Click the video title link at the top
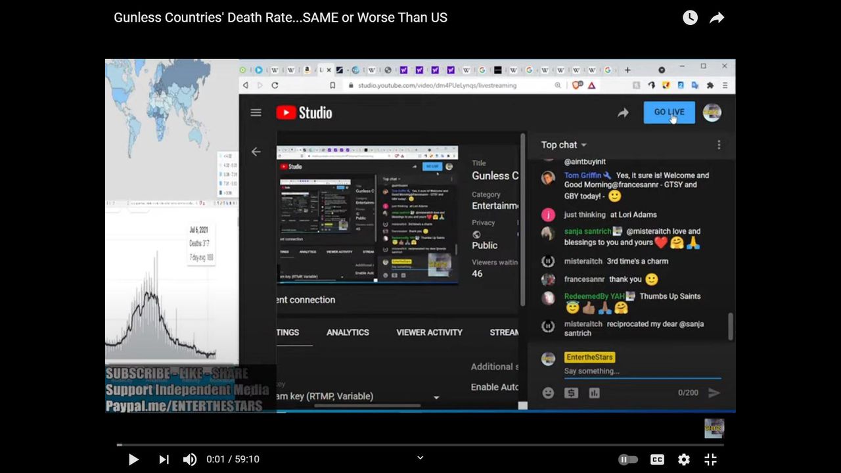 pos(281,18)
